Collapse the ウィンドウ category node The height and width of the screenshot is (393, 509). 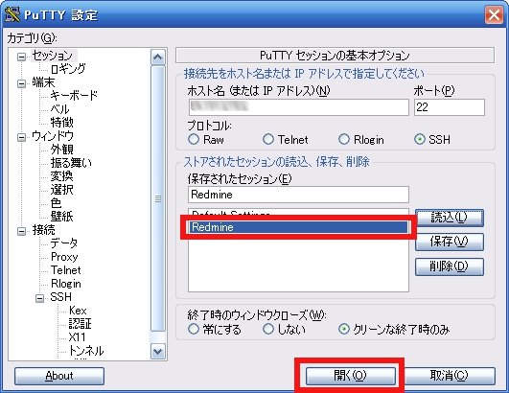[x=21, y=137]
